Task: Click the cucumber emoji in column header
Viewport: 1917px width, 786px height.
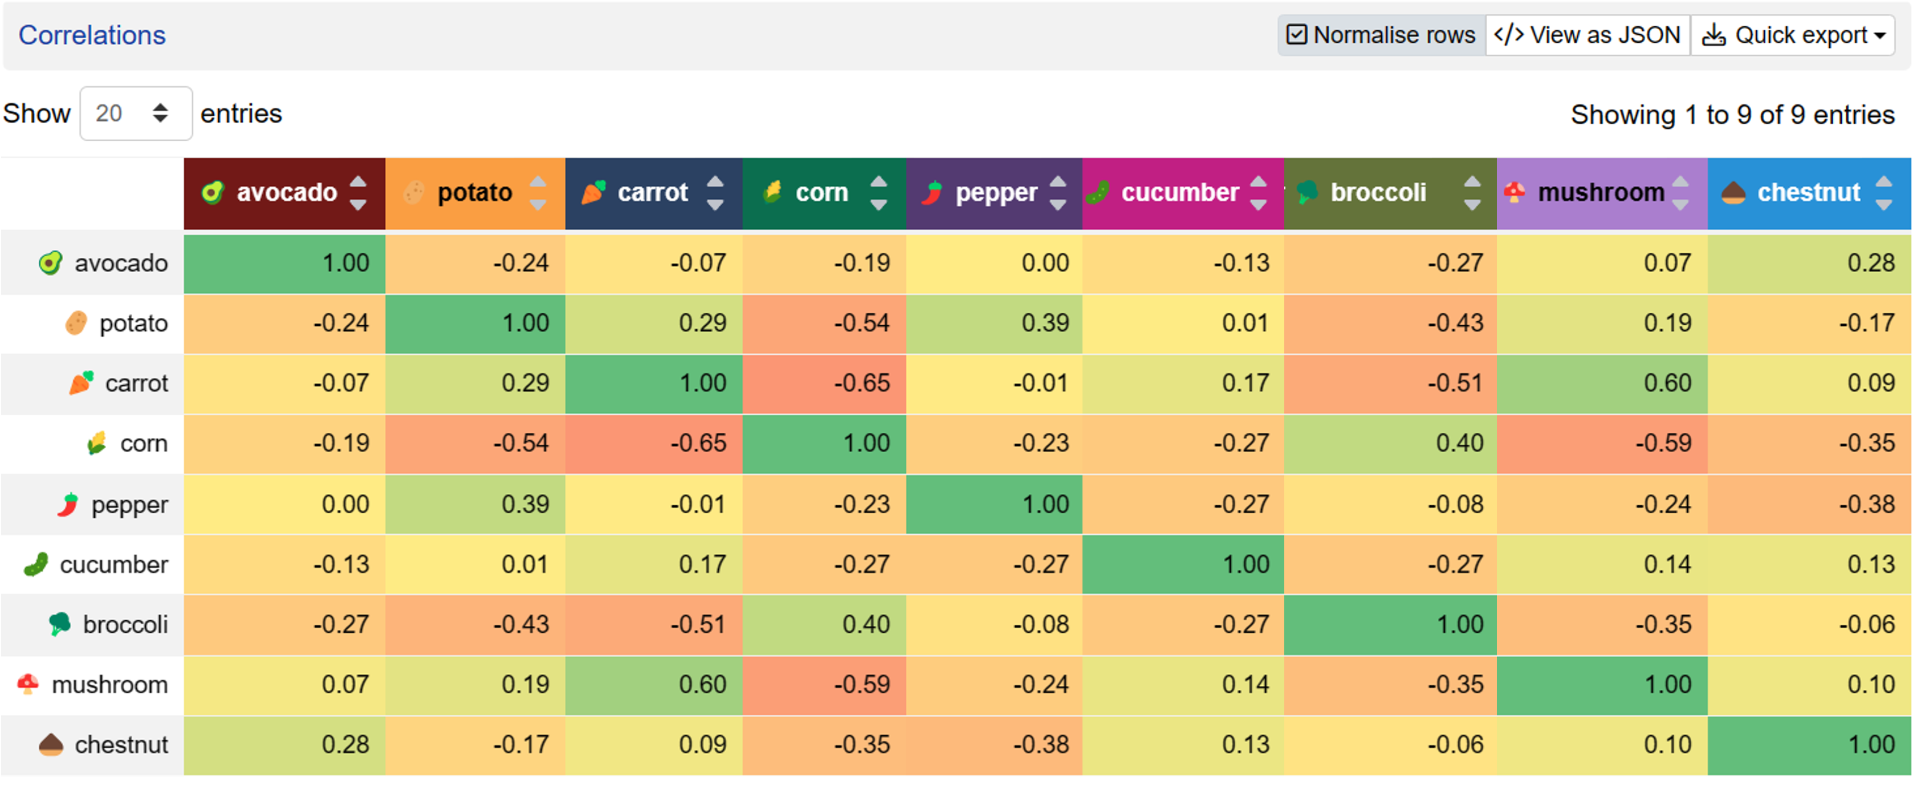Action: pos(1098,193)
